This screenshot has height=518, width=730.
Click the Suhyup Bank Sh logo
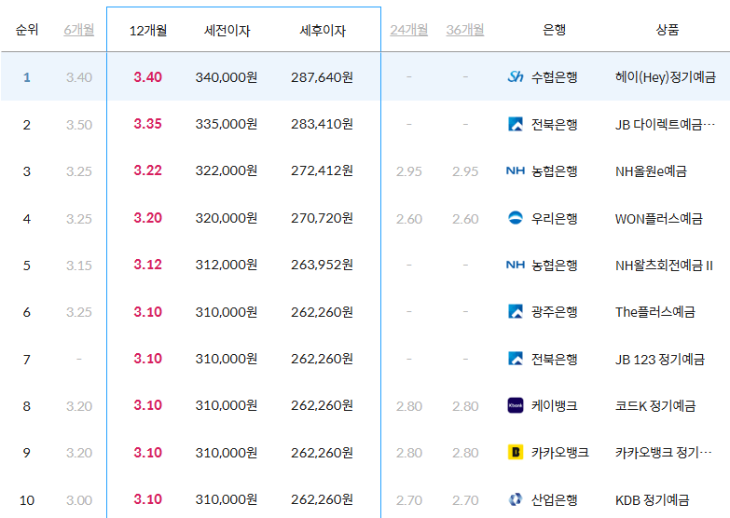tap(516, 76)
